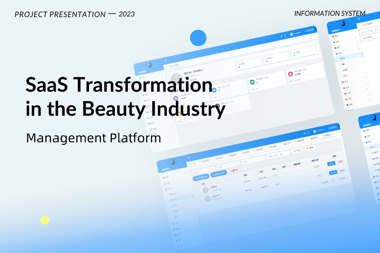Click the reset refresh icon in the filter bar
Viewport: 380px width, 253px height.
(308, 148)
